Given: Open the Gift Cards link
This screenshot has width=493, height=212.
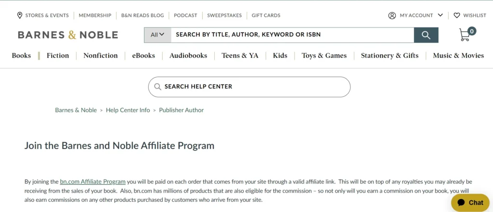Looking at the screenshot, I should click(266, 15).
